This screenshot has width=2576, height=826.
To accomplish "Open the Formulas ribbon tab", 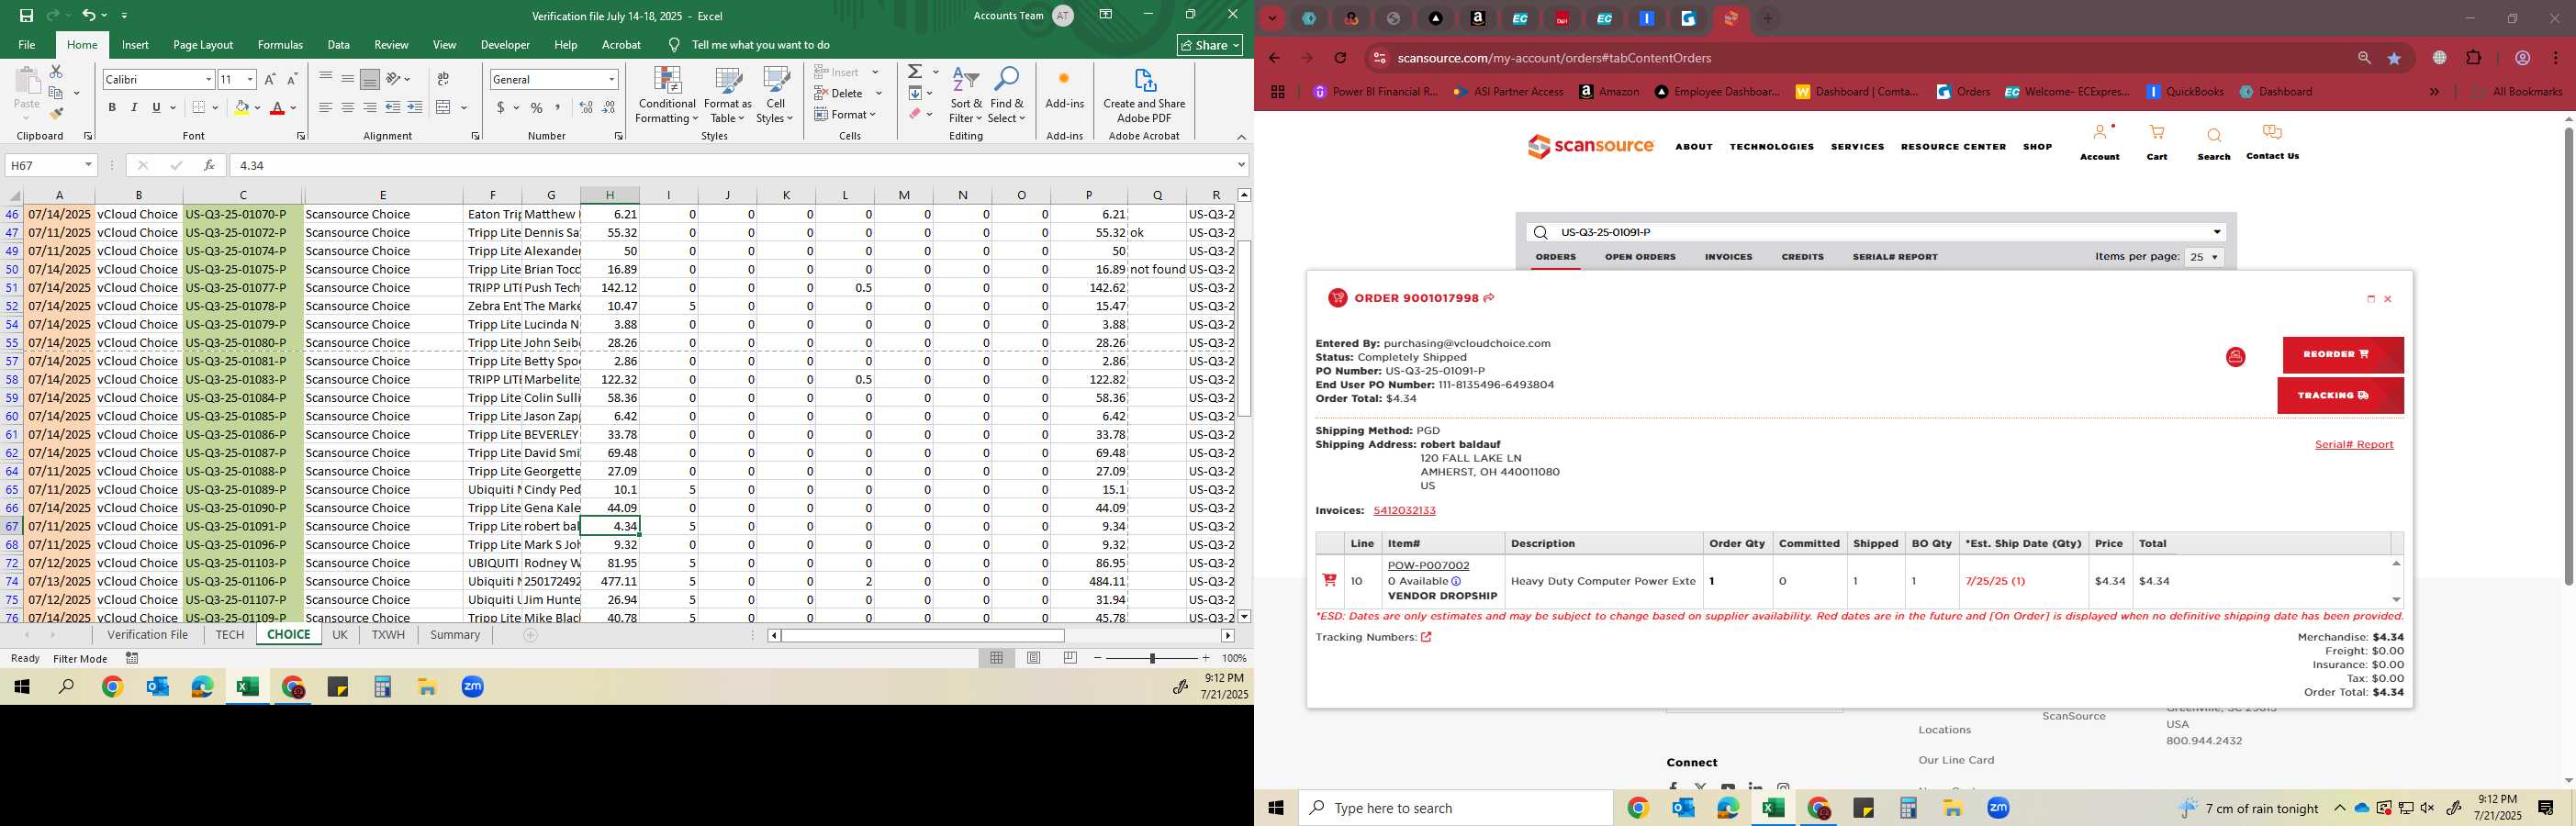I will [x=280, y=45].
